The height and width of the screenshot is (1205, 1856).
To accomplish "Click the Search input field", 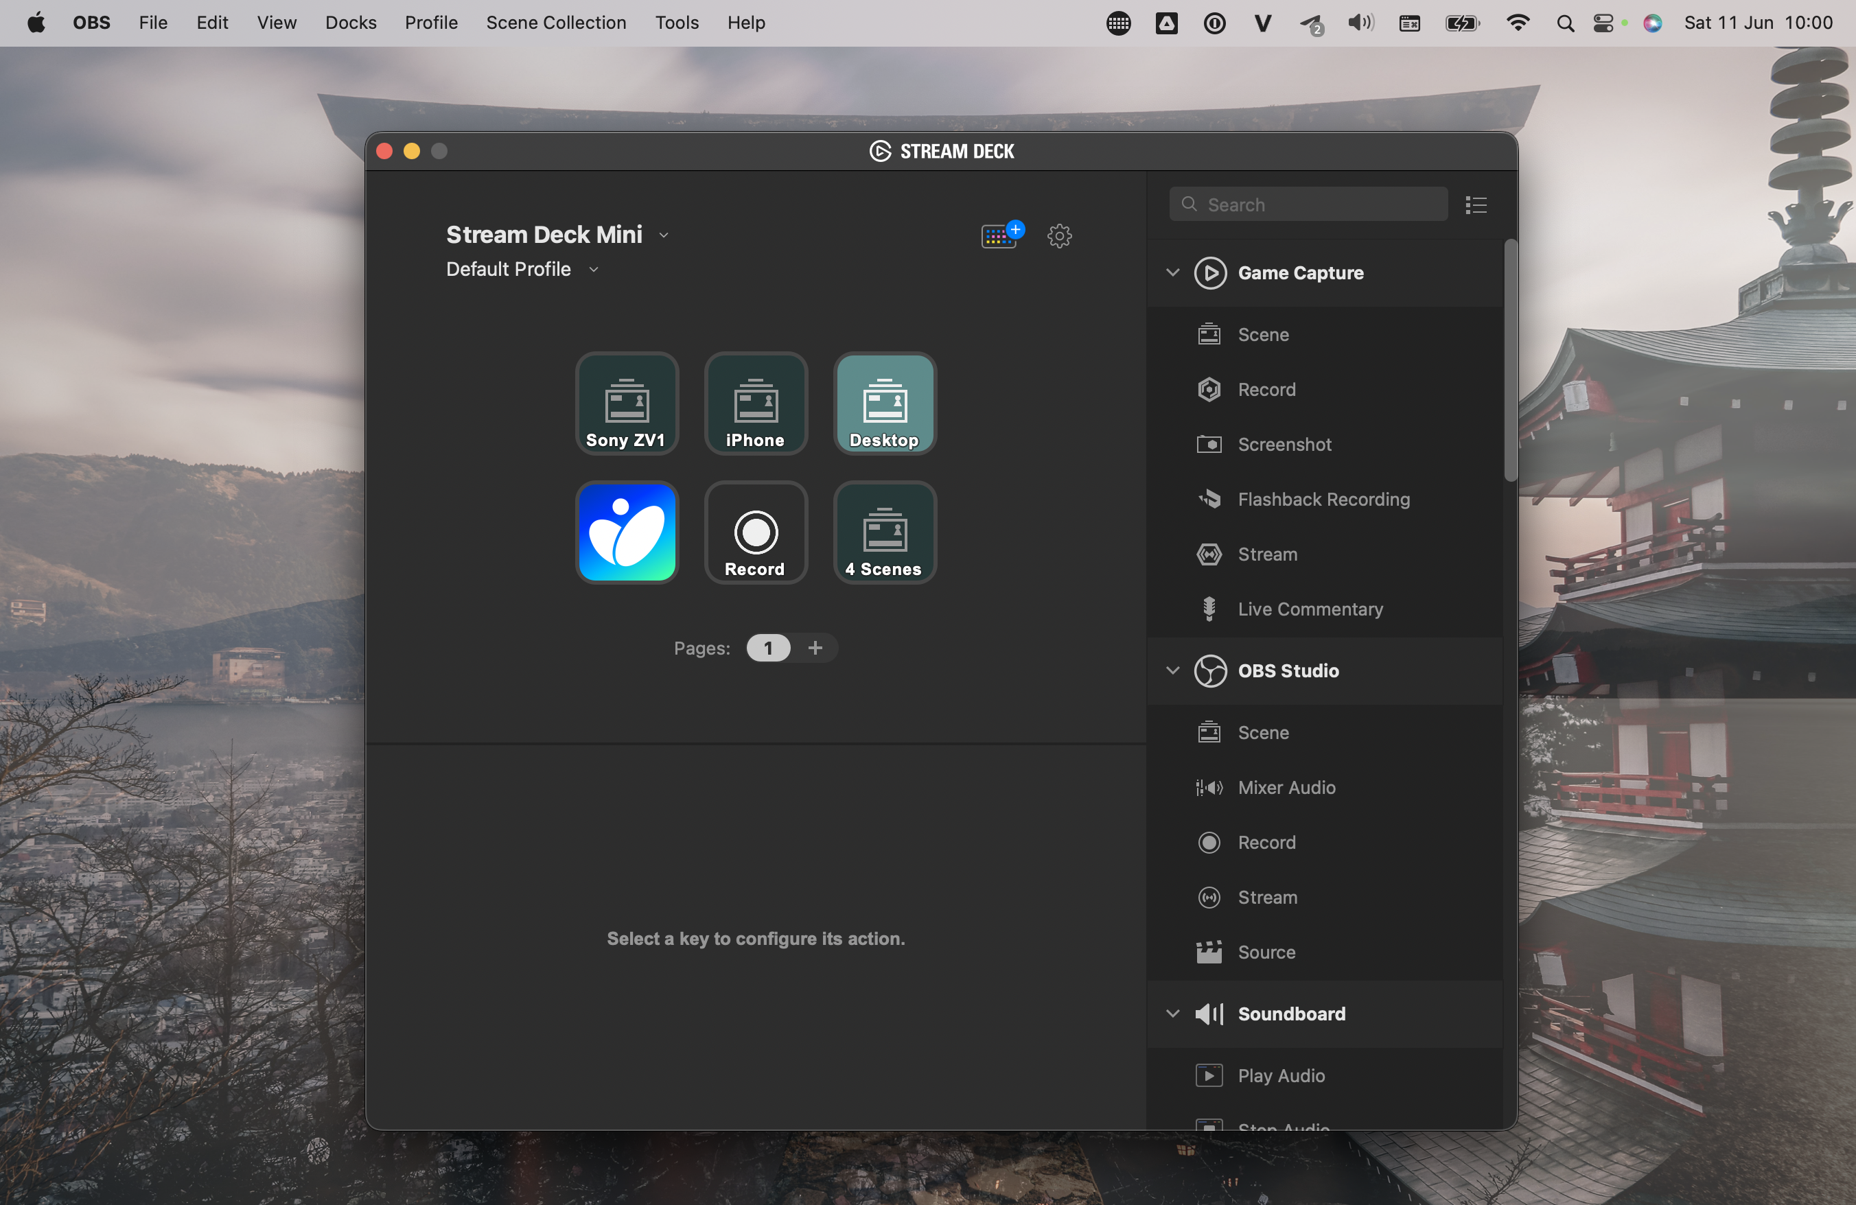I will (1308, 204).
